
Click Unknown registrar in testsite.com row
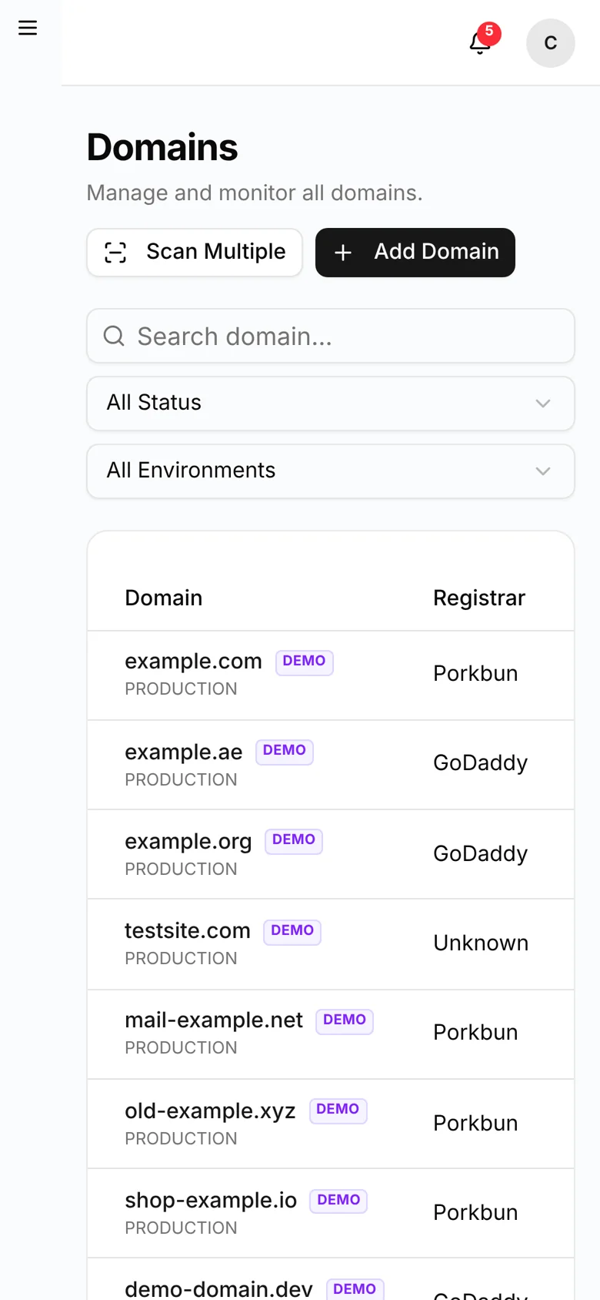coord(481,943)
